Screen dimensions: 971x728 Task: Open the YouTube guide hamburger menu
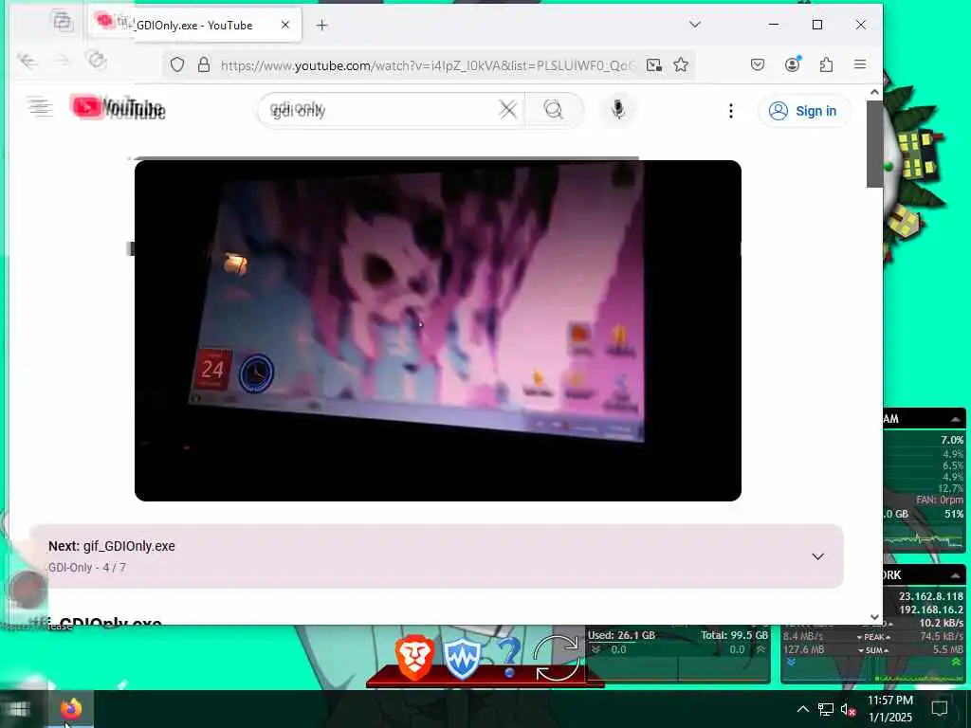pos(40,108)
